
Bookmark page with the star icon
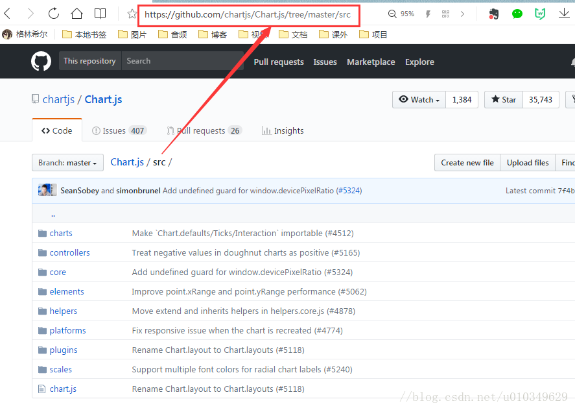(132, 14)
